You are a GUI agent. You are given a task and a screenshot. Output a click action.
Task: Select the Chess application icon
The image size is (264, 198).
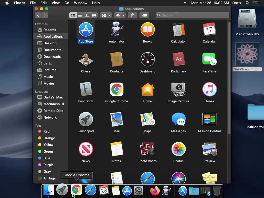(86, 59)
